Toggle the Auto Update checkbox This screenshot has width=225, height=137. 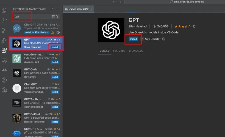(x=142, y=39)
